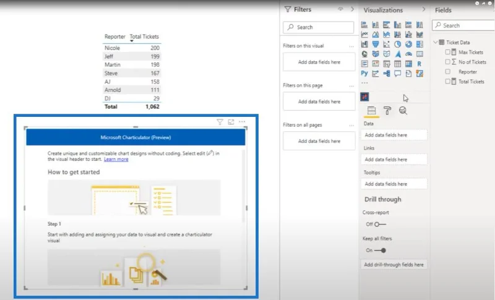Check the Max Tickets field
Image resolution: width=495 pixels, height=300 pixels.
coord(447,52)
